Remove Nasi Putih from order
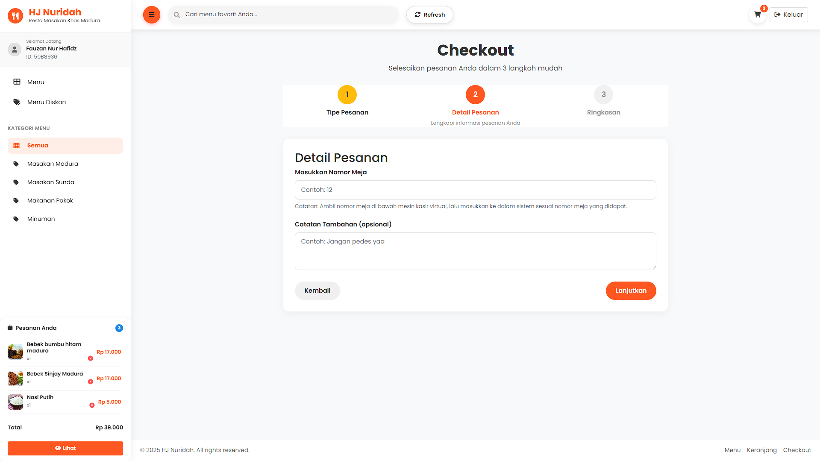The height and width of the screenshot is (461, 820). [x=92, y=405]
